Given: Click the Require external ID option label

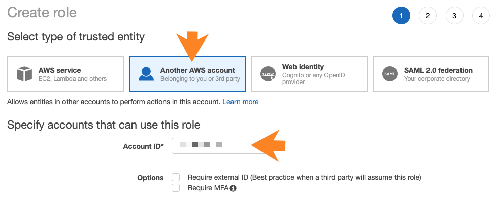Looking at the screenshot, I should click(x=304, y=178).
